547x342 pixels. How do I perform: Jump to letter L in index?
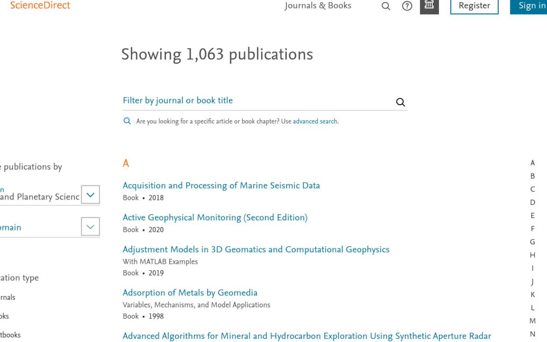coord(532,308)
